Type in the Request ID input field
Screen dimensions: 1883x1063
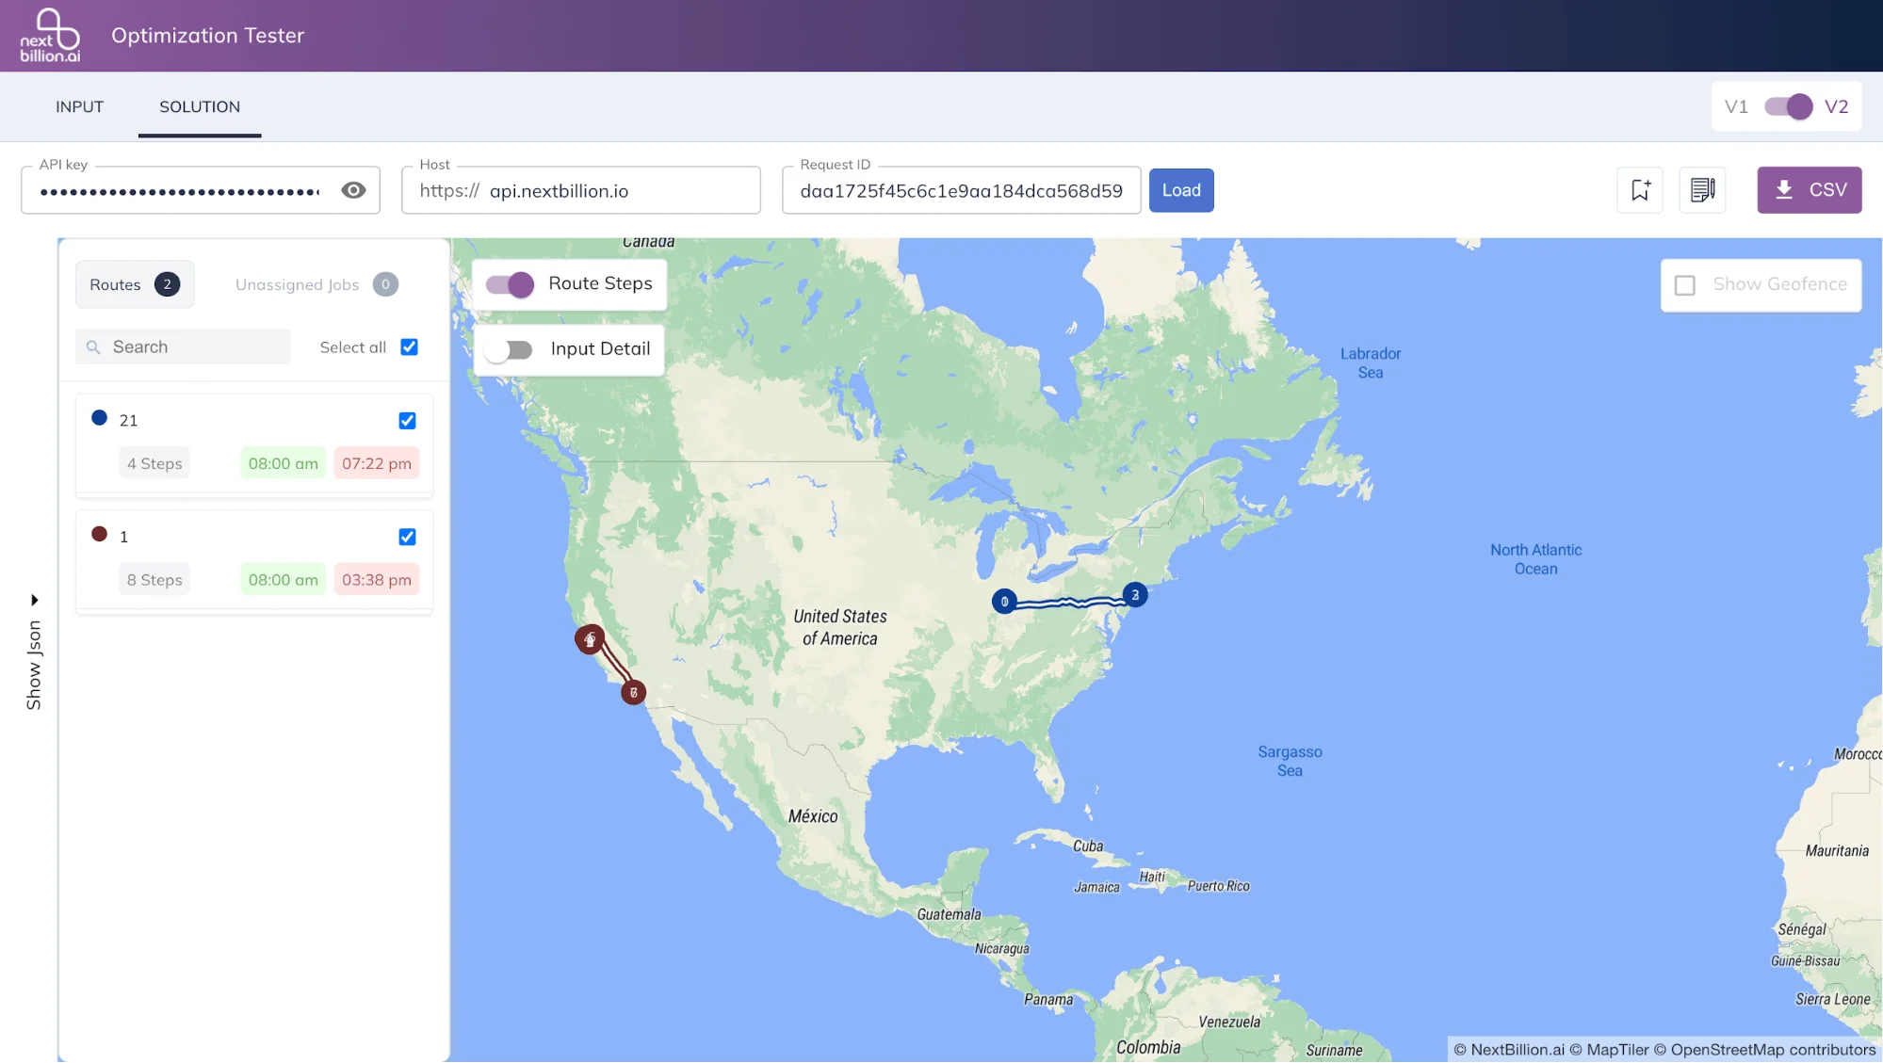960,189
